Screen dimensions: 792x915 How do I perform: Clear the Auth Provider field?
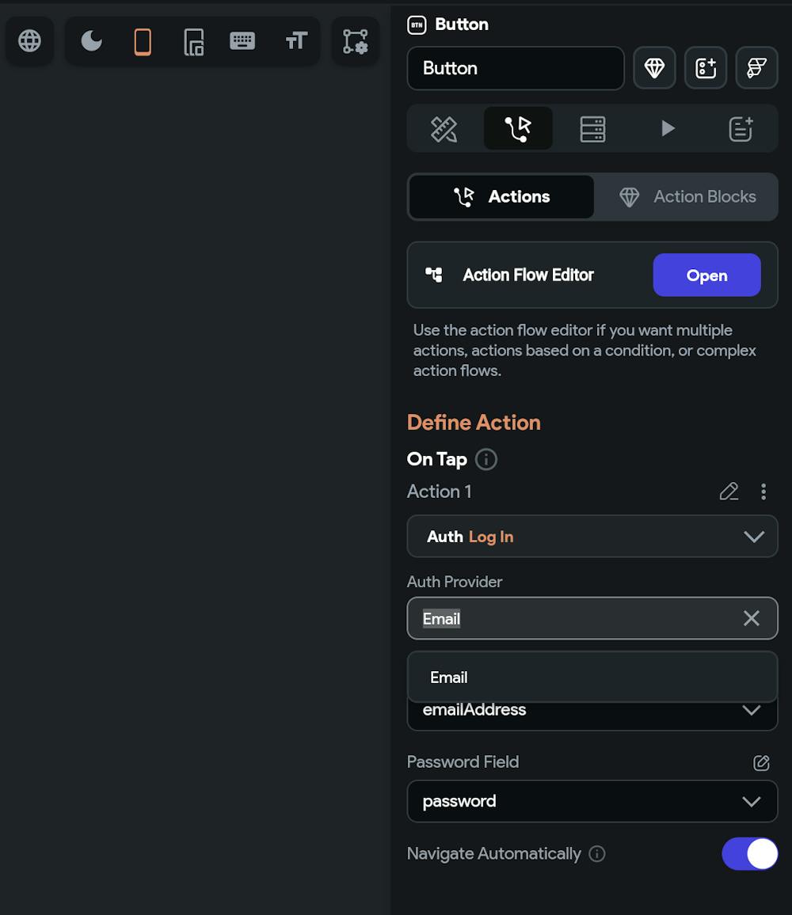click(x=751, y=618)
